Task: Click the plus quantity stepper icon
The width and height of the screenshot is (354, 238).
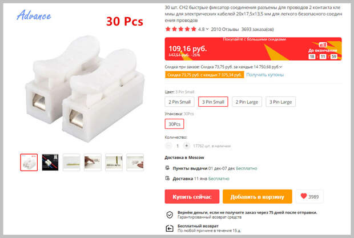Action: pos(187,146)
